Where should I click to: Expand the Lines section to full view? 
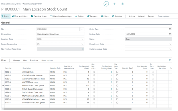click(170, 60)
